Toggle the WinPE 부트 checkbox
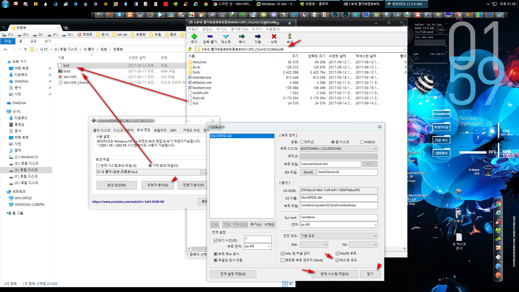The width and height of the screenshot is (519, 292). pyautogui.click(x=337, y=254)
